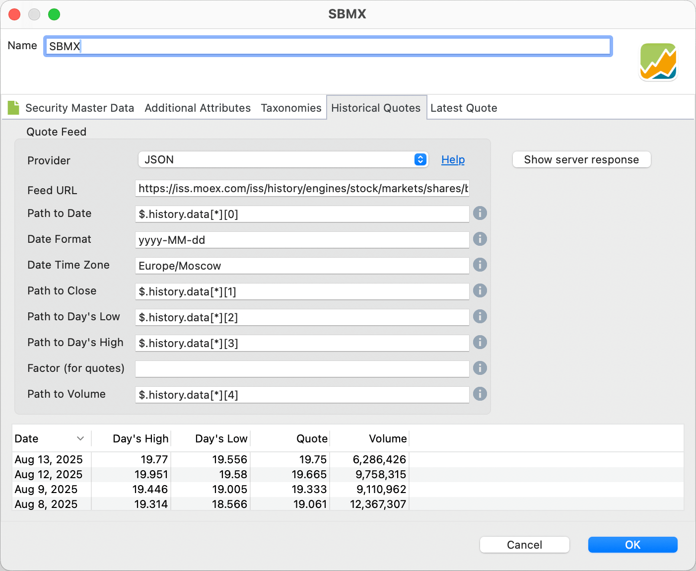The height and width of the screenshot is (571, 696).
Task: Click the green document icon on Security Master Data tab
Action: point(13,107)
